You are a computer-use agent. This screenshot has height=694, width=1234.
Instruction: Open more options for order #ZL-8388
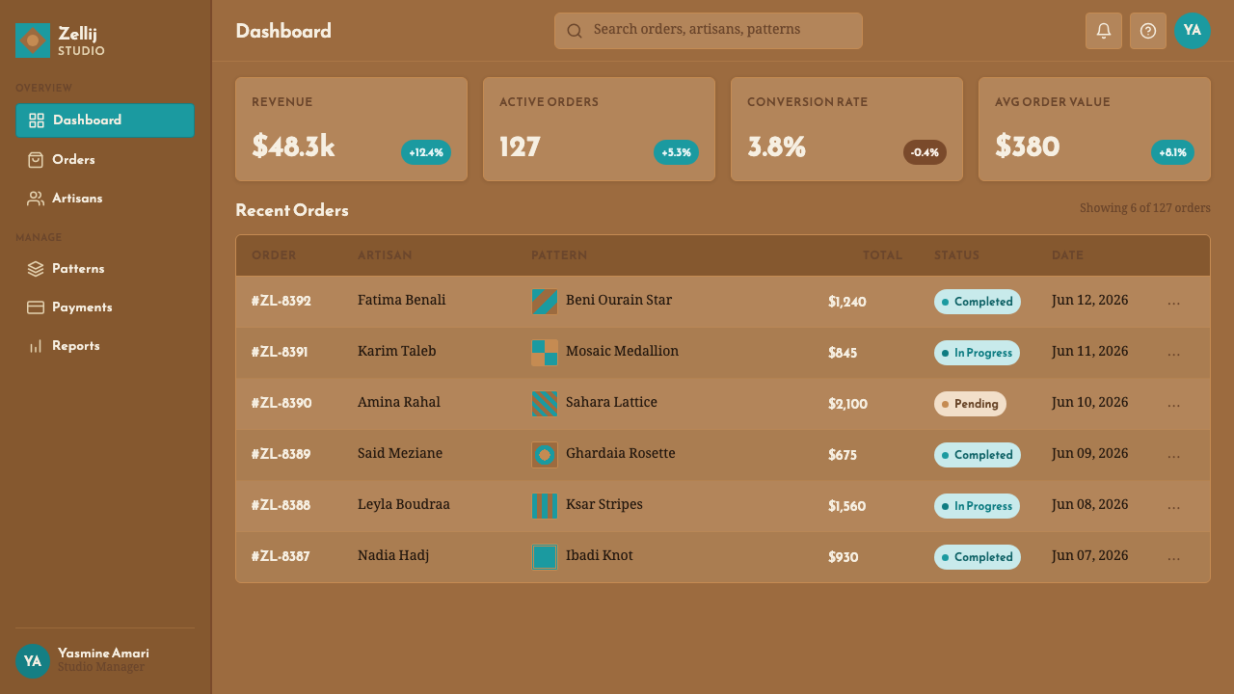coord(1173,507)
